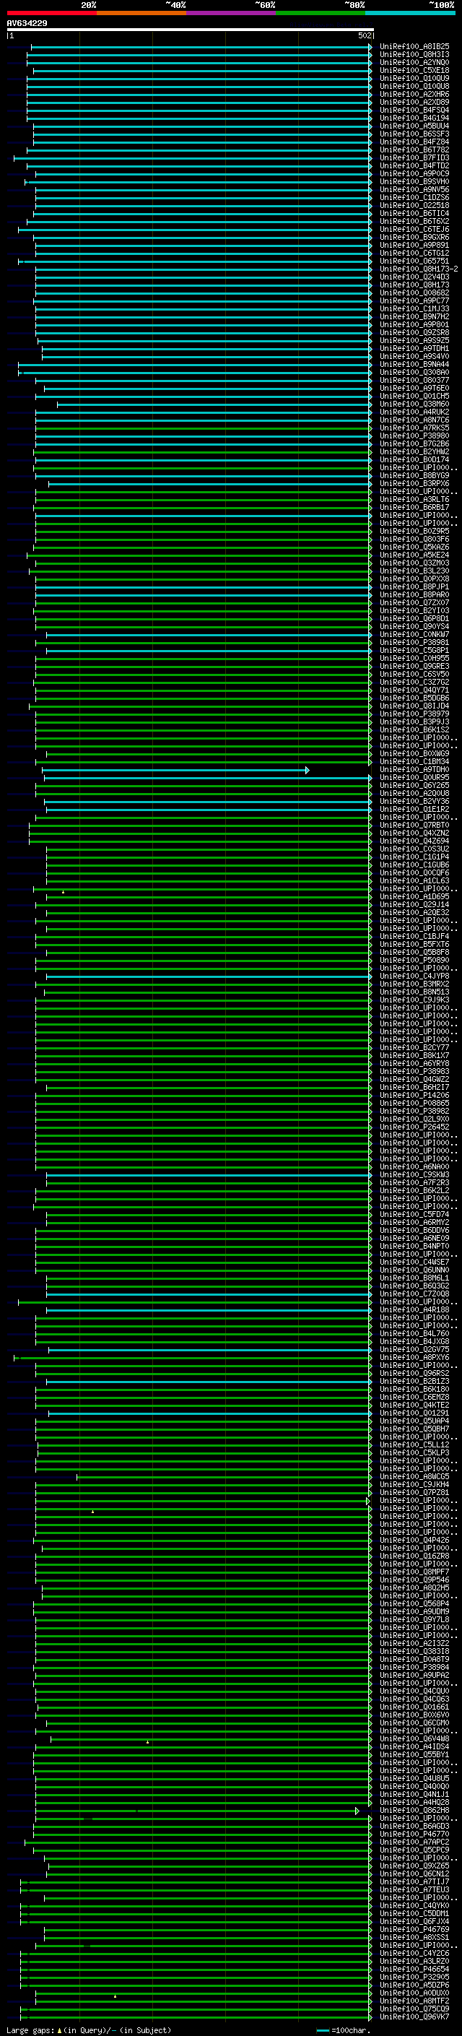Click the short cyan bar for UniRef100_A9TDH0
This screenshot has height=2036, width=462.
pos(175,770)
